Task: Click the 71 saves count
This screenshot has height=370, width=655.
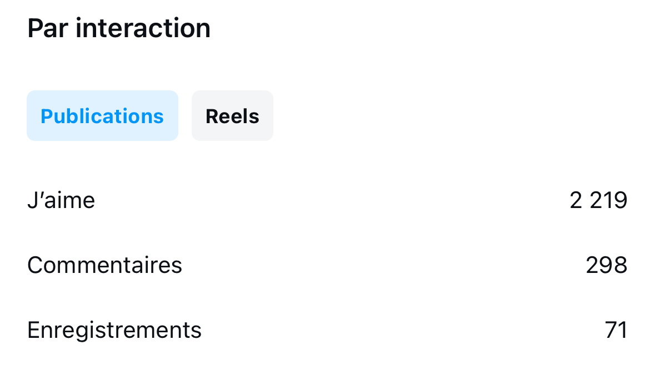Action: coord(616,330)
